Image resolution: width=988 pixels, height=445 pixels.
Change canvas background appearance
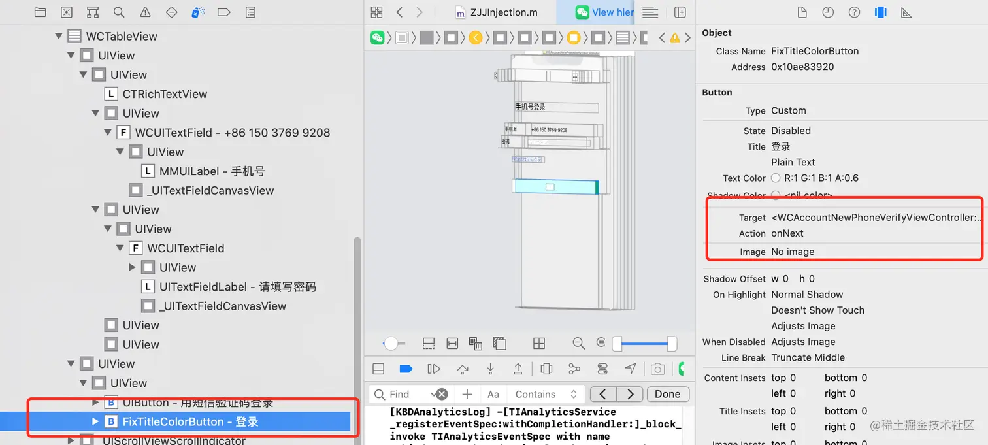500,343
